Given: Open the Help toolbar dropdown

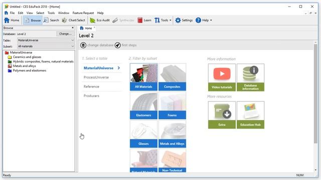Looking at the screenshot, I should click(x=204, y=20).
